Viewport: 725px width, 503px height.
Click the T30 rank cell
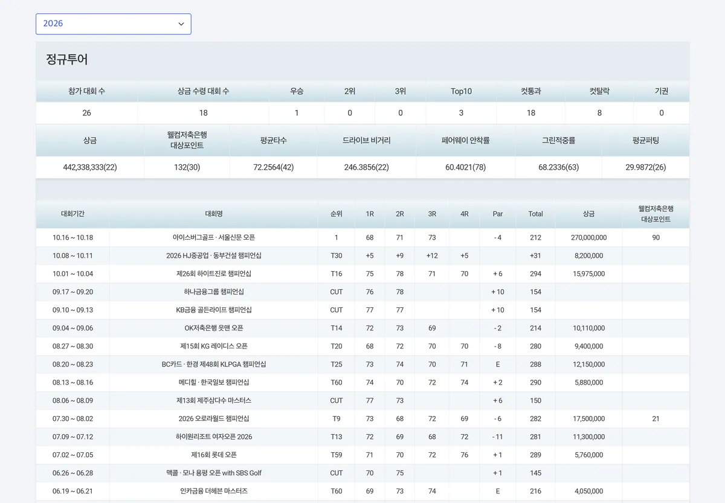(337, 256)
